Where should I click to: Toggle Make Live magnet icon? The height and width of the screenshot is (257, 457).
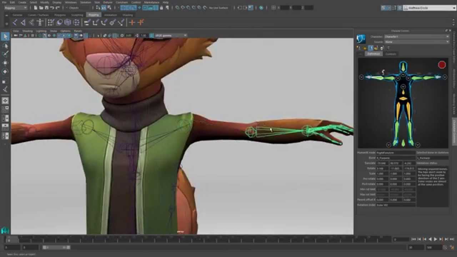(x=205, y=7)
